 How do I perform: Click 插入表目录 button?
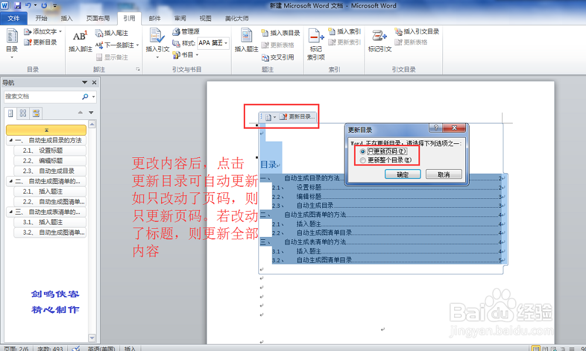(x=281, y=33)
